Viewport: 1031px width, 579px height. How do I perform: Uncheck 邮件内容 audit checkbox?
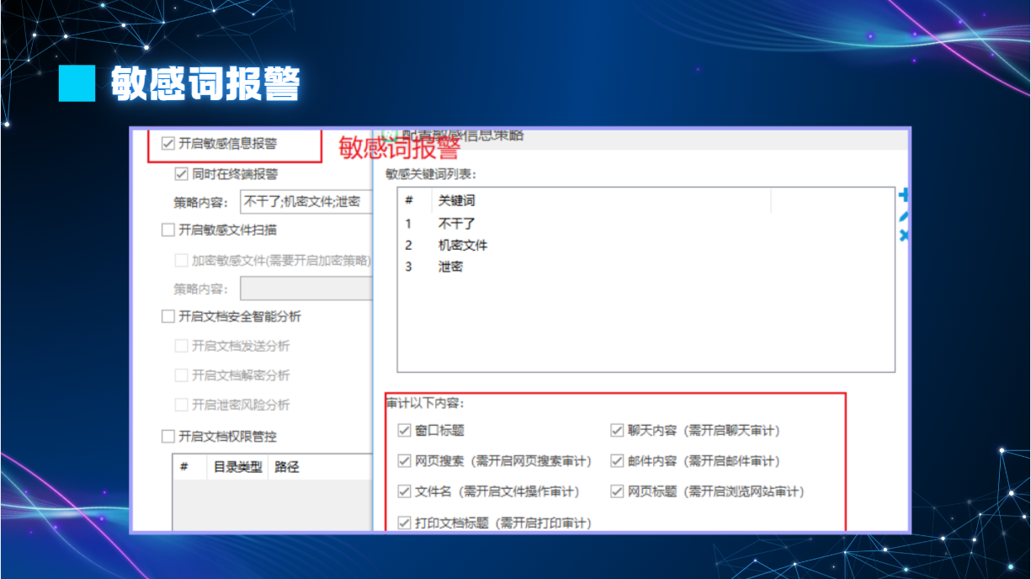click(617, 461)
